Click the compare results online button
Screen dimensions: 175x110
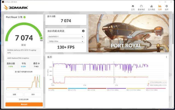[x=24, y=99]
